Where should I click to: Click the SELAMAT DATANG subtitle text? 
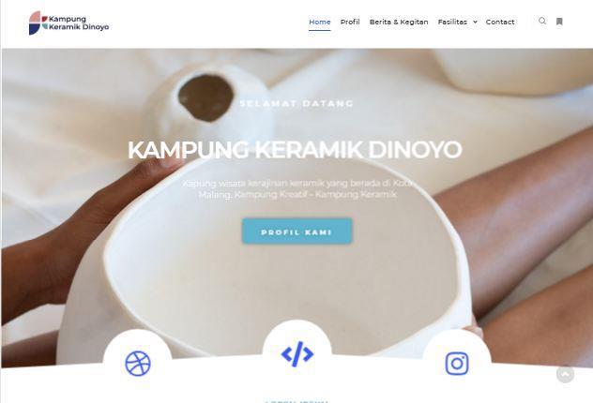(296, 103)
